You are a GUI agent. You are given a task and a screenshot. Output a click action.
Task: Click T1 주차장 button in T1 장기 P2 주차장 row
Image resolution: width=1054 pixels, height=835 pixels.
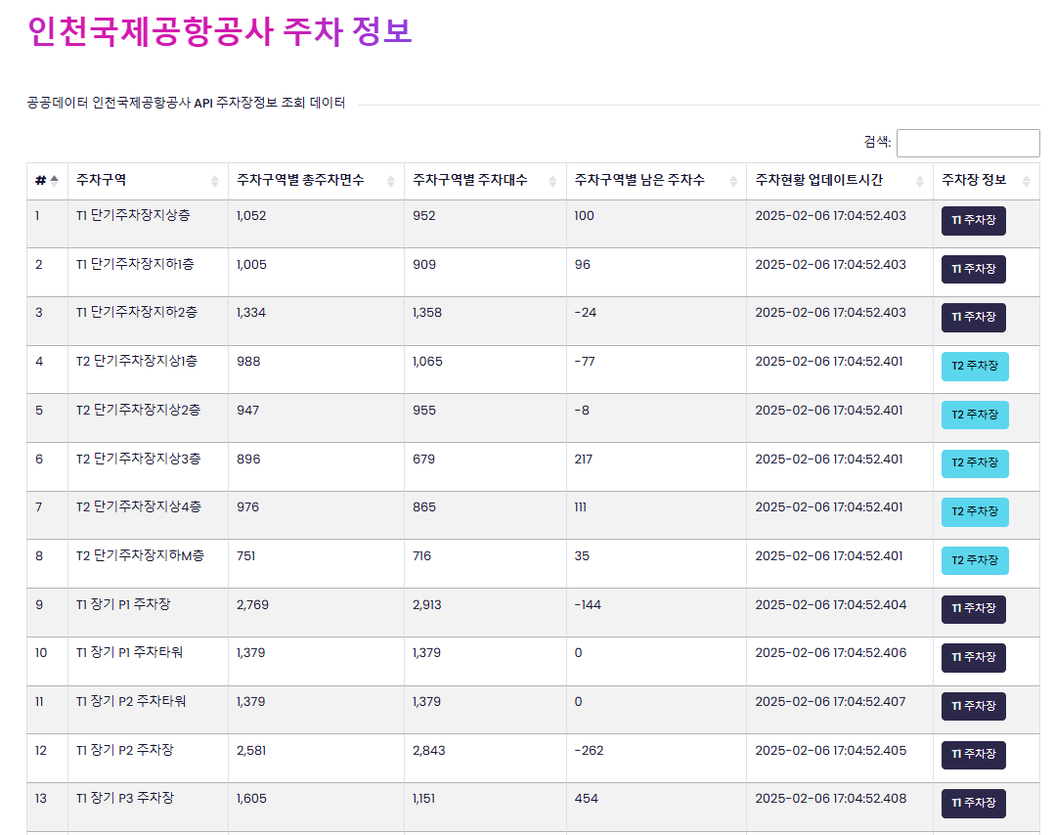pyautogui.click(x=974, y=754)
